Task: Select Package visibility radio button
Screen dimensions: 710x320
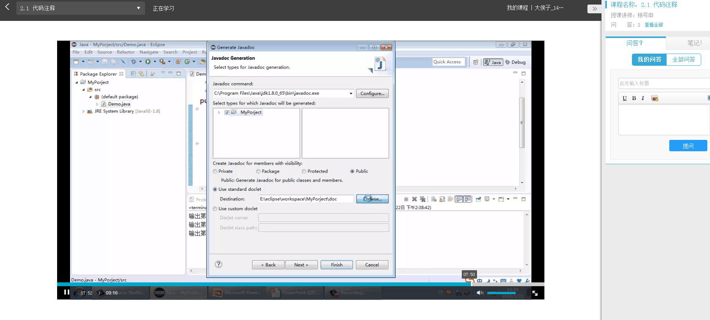Action: [258, 171]
